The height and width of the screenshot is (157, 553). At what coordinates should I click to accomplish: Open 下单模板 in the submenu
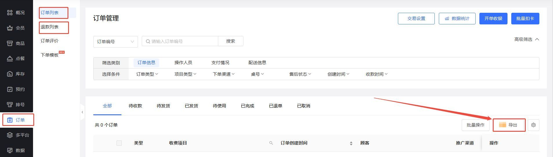coord(50,55)
